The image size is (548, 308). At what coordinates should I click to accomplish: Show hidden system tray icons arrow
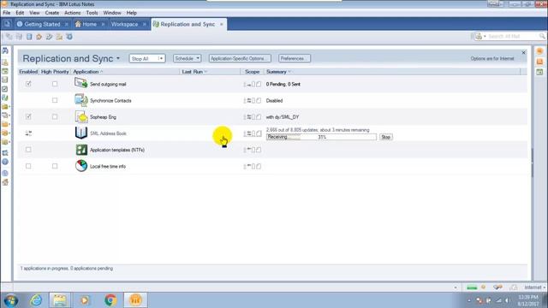[x=469, y=300]
